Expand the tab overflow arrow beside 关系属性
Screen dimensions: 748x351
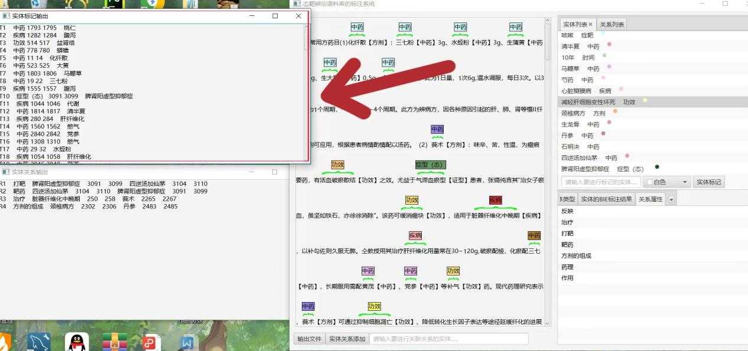pos(671,199)
